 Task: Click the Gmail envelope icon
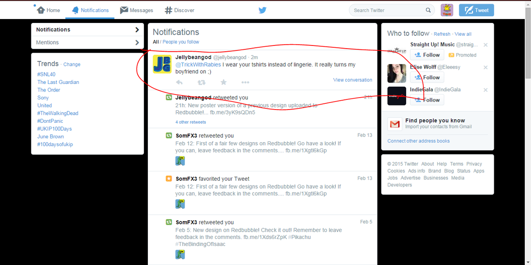click(394, 124)
